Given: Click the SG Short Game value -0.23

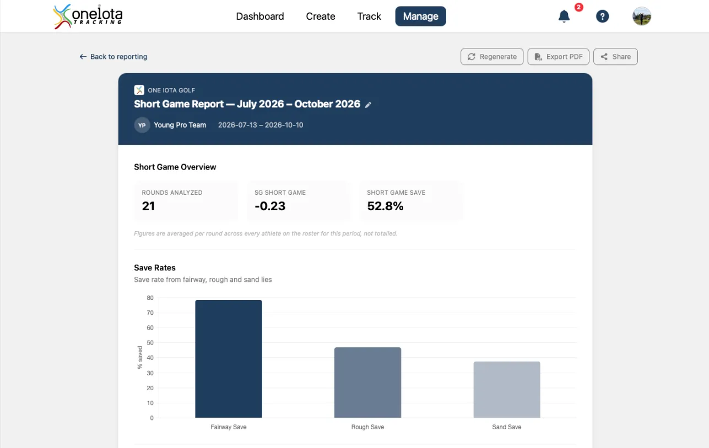Looking at the screenshot, I should (270, 206).
